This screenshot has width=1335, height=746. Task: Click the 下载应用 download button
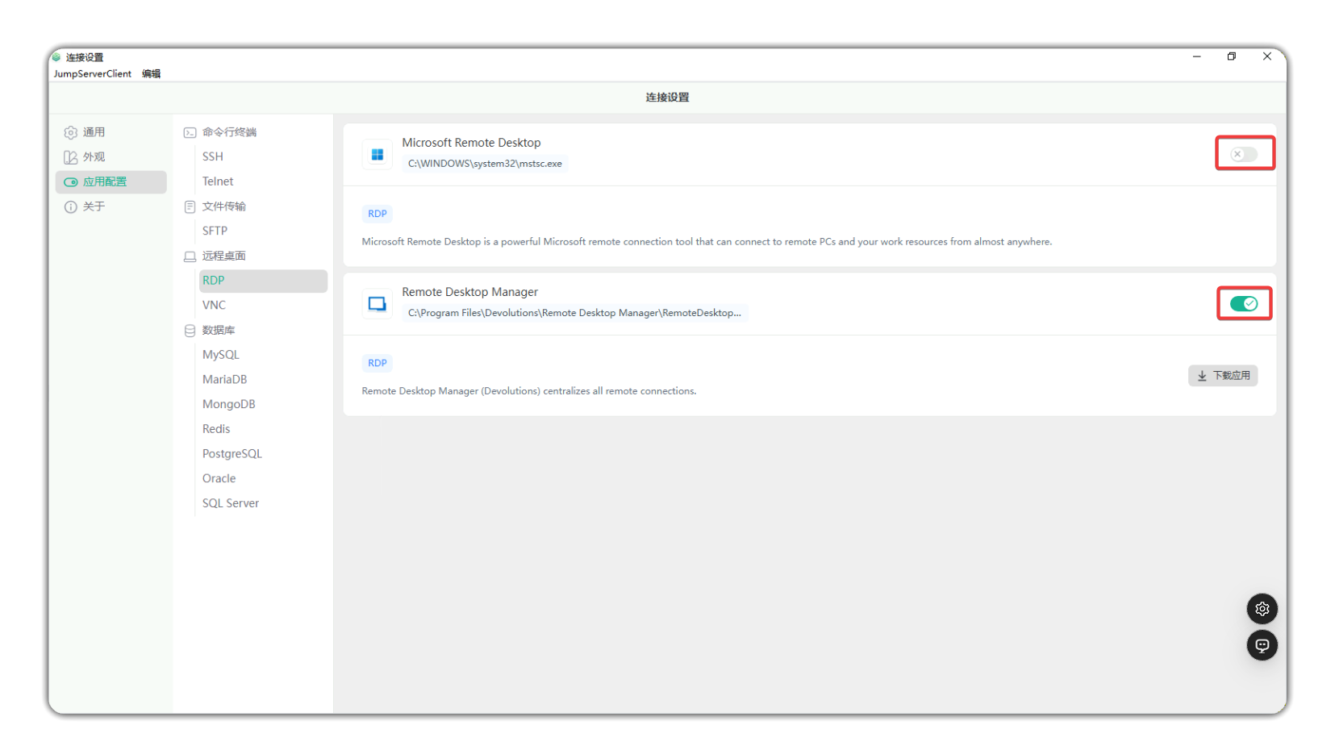pyautogui.click(x=1222, y=376)
